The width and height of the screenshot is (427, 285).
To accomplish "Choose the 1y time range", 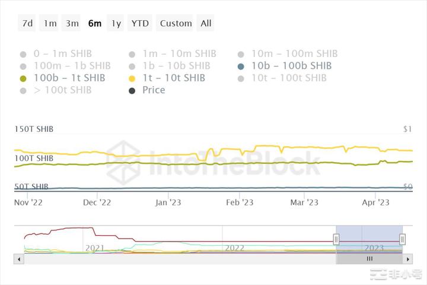I will coord(116,23).
